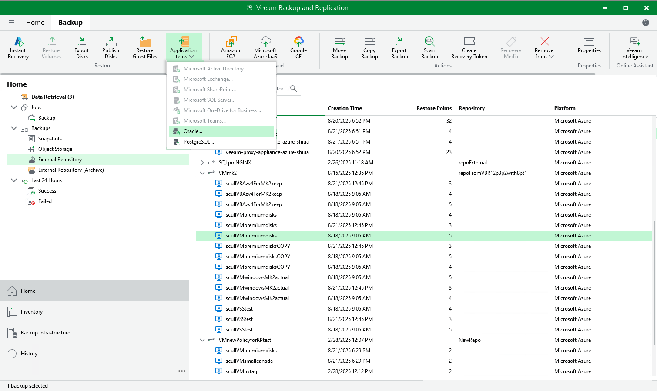Open the Inventory view in navigation pane
The image size is (657, 391).
point(94,312)
